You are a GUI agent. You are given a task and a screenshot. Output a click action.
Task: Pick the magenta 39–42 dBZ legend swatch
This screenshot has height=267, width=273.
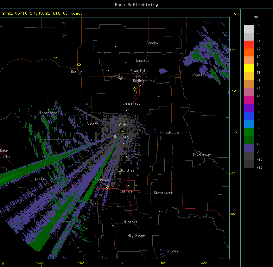(x=249, y=100)
